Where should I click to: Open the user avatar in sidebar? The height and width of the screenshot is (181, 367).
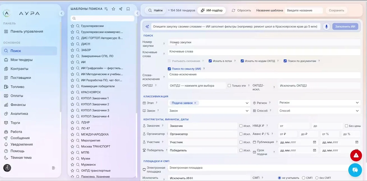pos(7,168)
